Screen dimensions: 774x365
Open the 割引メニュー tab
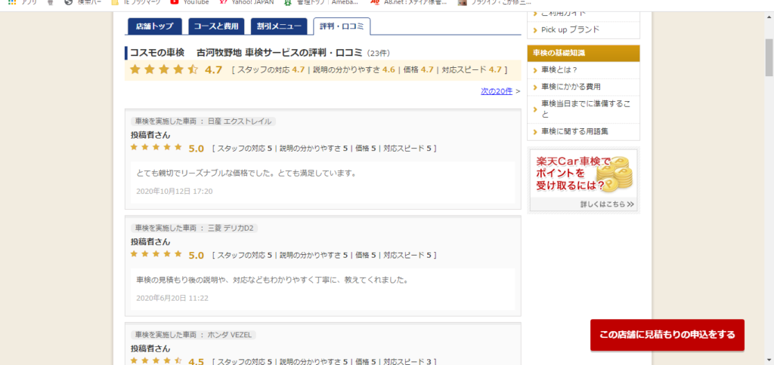pos(278,26)
